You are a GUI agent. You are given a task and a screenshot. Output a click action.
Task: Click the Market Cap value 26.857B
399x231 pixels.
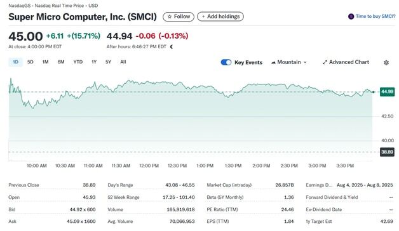(285, 185)
